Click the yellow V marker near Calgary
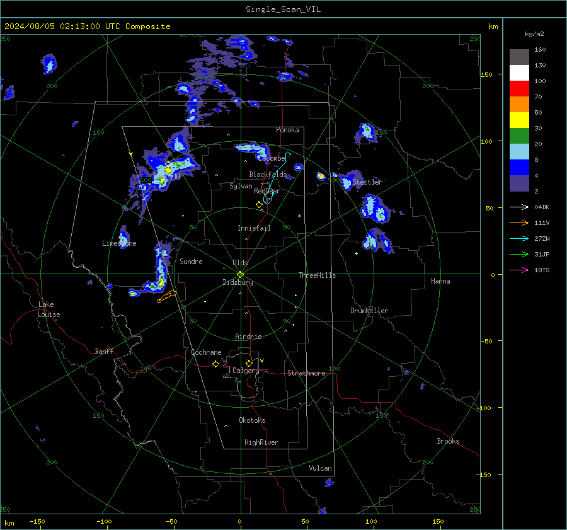Screen dimensions: 567x530 [261, 360]
